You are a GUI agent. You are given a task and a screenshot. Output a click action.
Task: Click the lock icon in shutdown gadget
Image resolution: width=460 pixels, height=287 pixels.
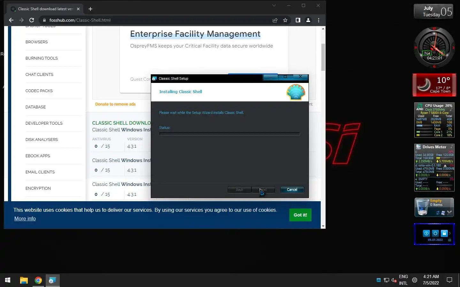(444, 233)
